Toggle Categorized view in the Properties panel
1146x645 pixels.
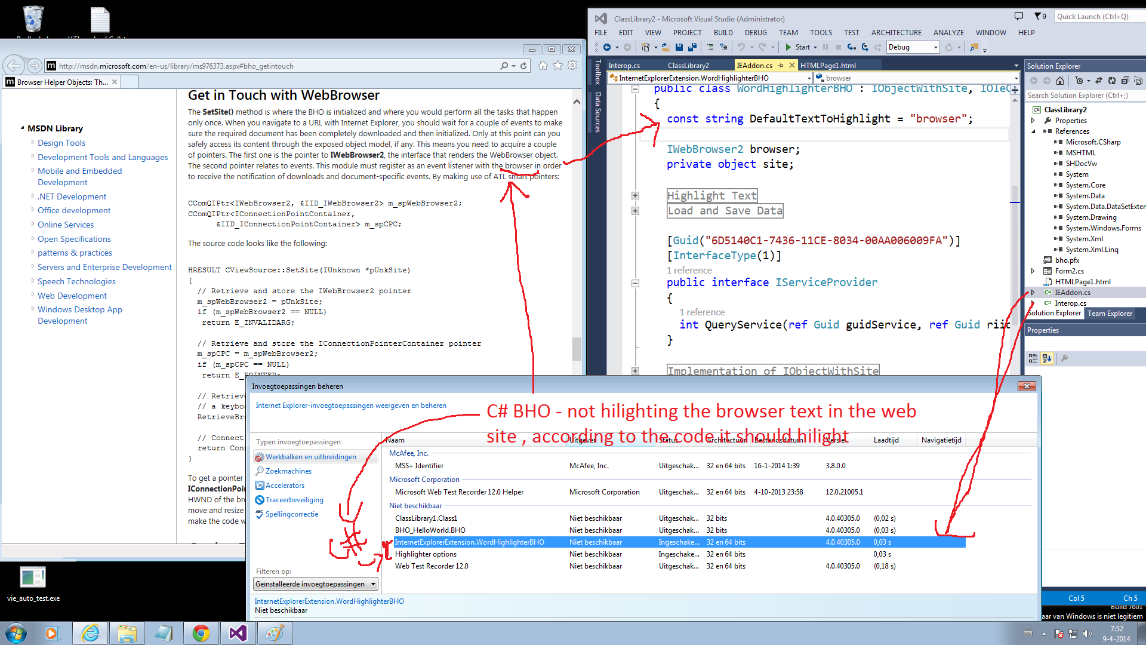tap(1033, 358)
